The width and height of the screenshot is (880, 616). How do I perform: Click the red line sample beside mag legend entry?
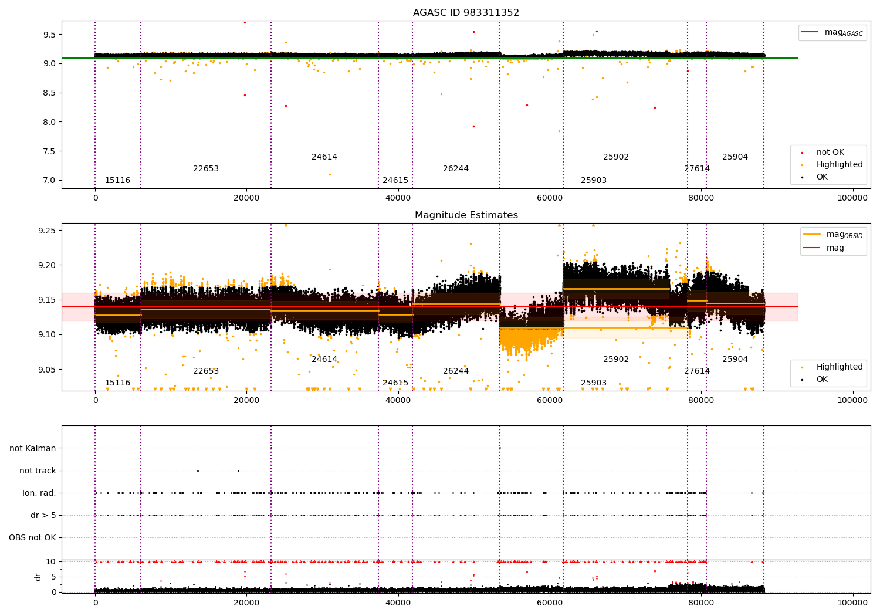coord(812,248)
